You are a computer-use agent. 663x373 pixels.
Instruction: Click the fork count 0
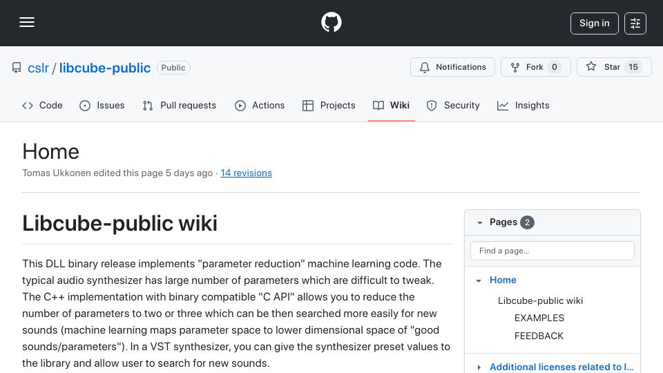555,67
